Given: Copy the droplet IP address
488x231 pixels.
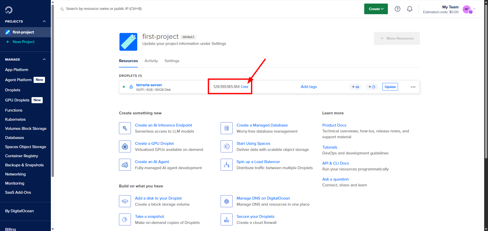Looking at the screenshot, I should [245, 86].
